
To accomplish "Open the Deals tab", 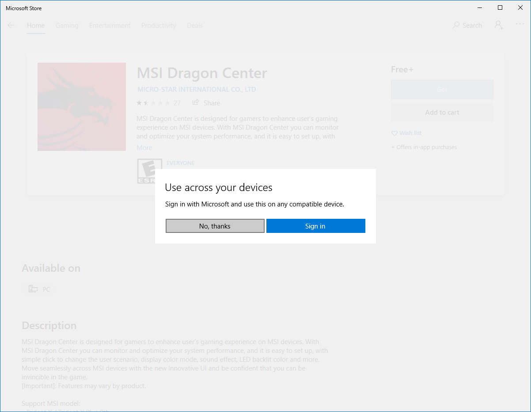I will tap(195, 25).
